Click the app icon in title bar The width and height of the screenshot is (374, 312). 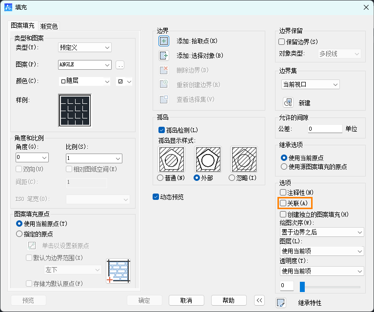coord(8,7)
